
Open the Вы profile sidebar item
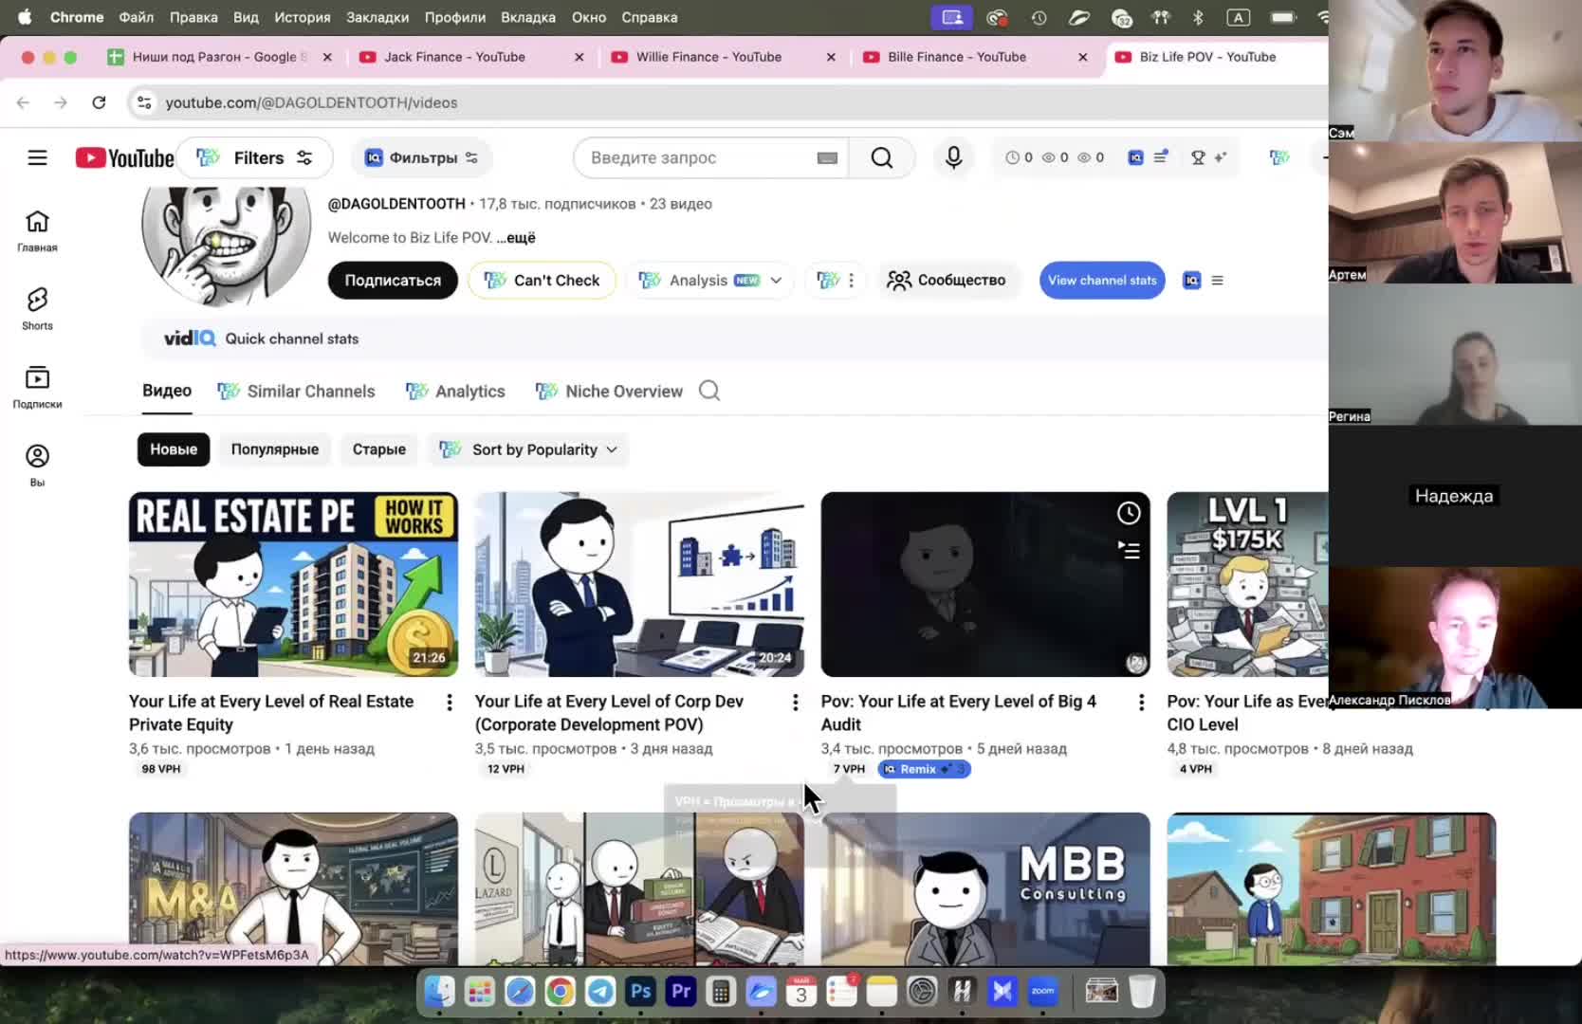point(37,466)
